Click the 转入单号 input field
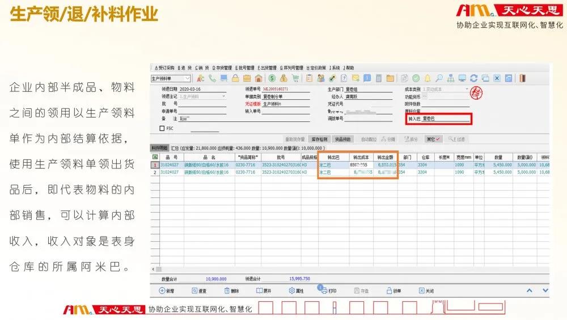567x320 pixels. (x=286, y=111)
